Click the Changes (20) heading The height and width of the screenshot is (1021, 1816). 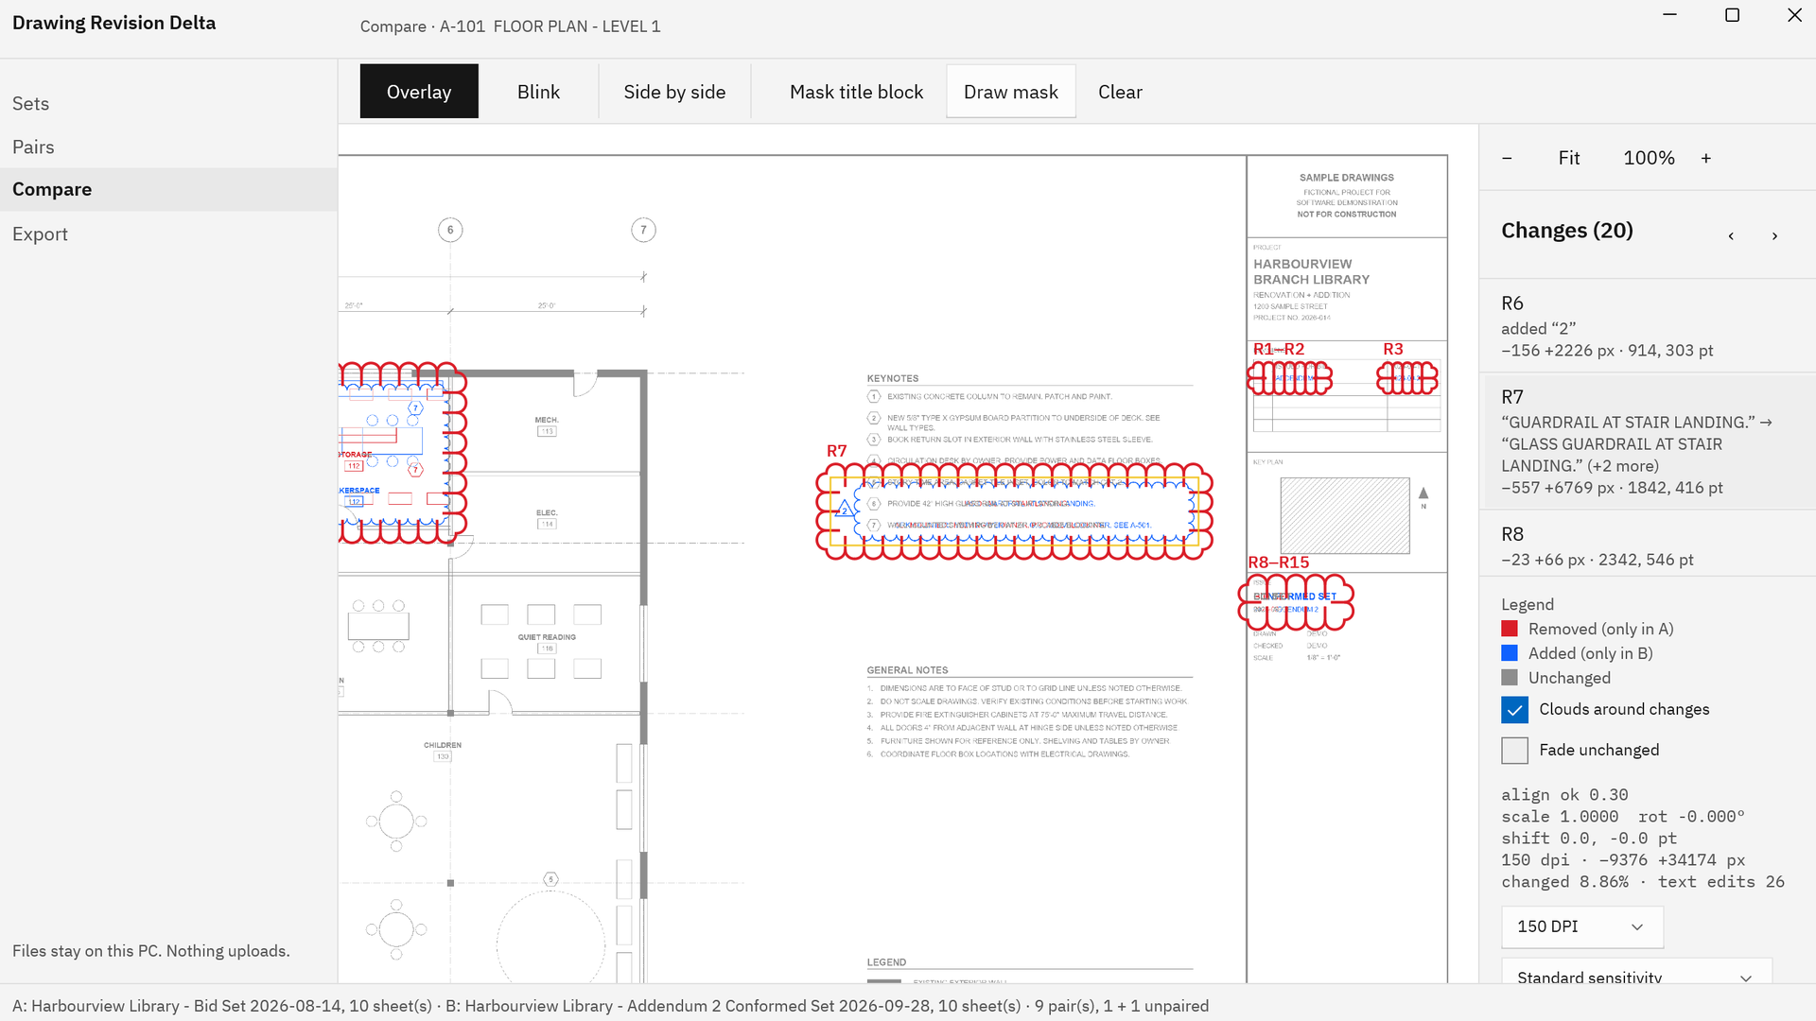[x=1567, y=231]
